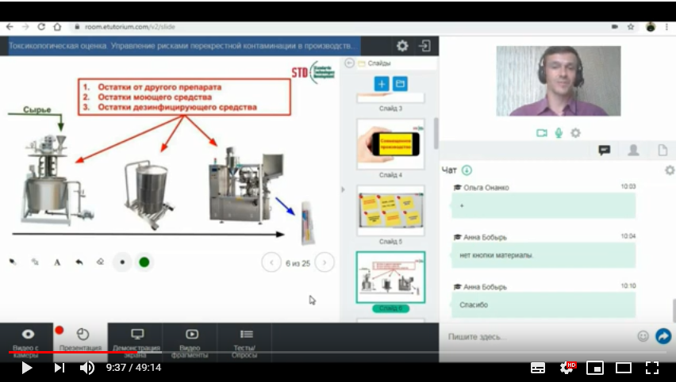Open webinar settings gear in header
676x382 pixels.
point(402,46)
